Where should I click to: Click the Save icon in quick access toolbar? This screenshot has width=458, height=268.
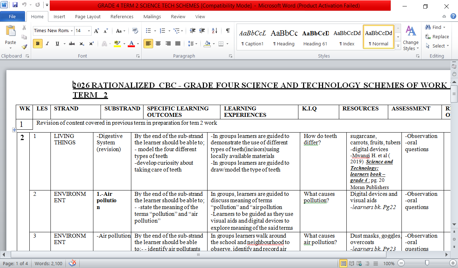[15, 5]
